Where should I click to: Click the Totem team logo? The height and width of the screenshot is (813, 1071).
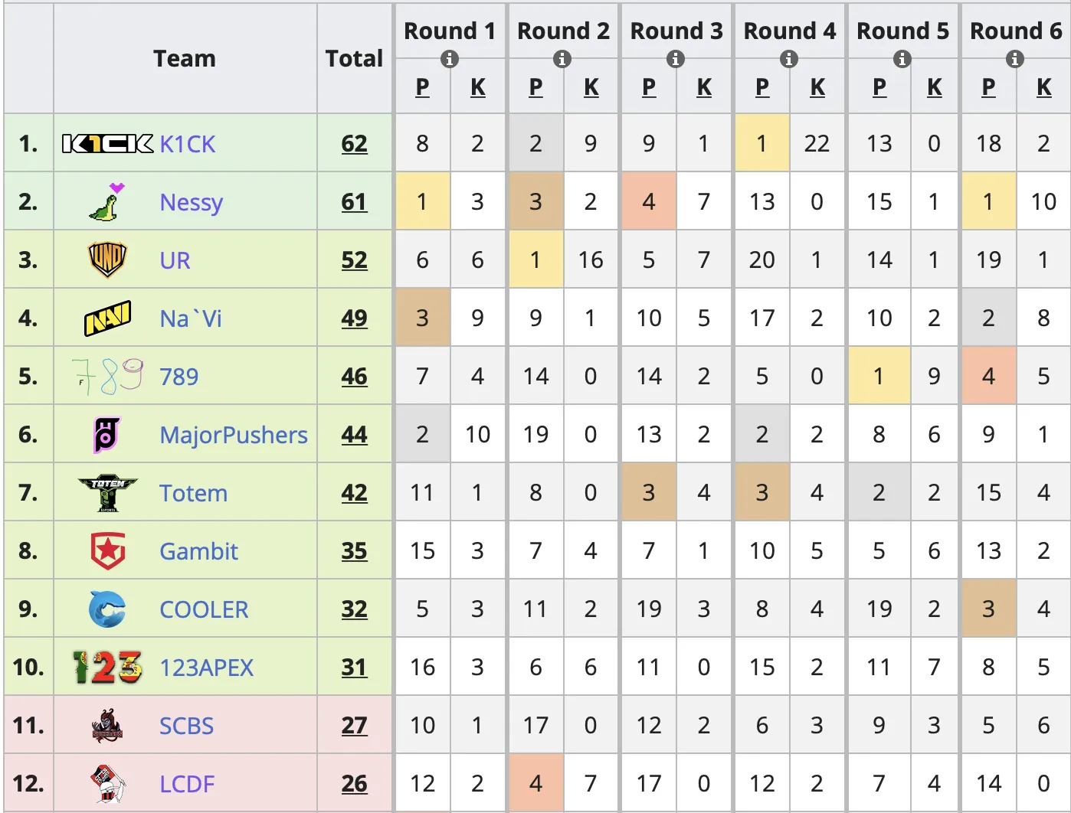107,493
